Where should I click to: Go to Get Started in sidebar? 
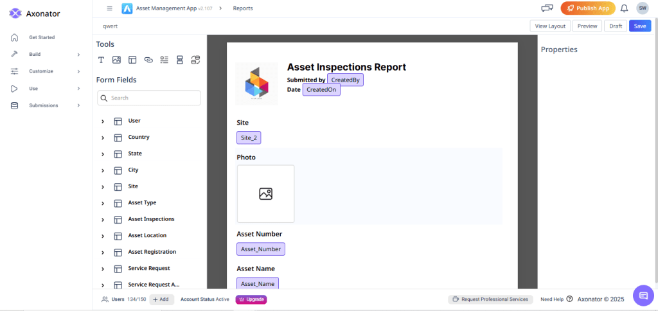(x=41, y=37)
